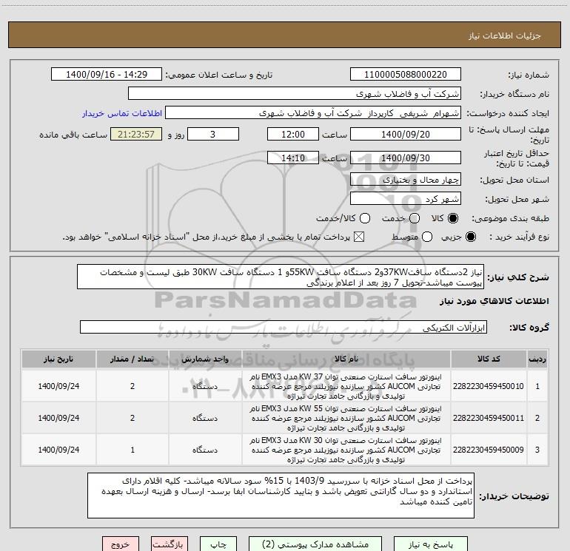Click the price validity date 1400/09/30
The height and width of the screenshot is (551, 570).
point(406,158)
